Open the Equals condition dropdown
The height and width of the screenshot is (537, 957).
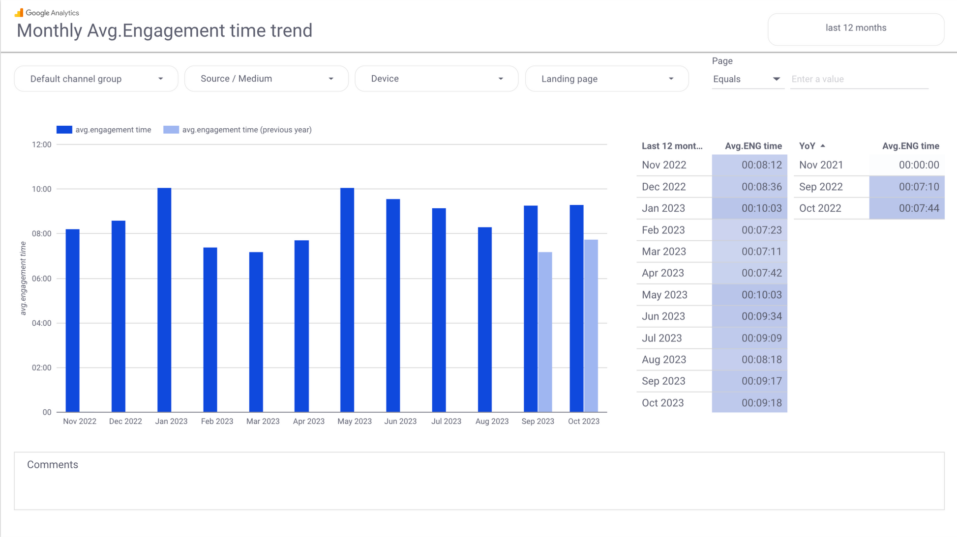click(747, 79)
